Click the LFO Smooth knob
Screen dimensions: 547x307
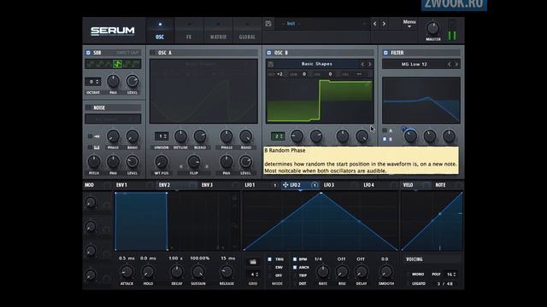tap(385, 272)
